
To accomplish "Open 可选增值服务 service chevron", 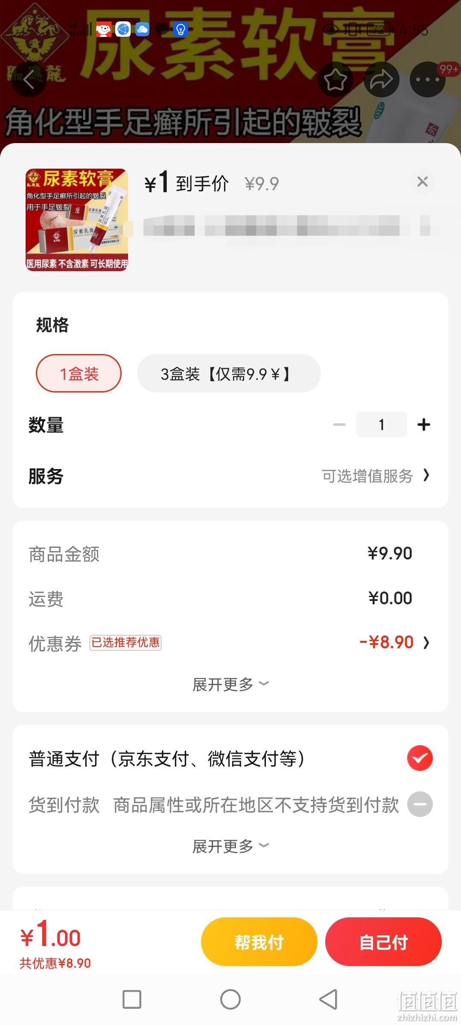I will point(376,475).
